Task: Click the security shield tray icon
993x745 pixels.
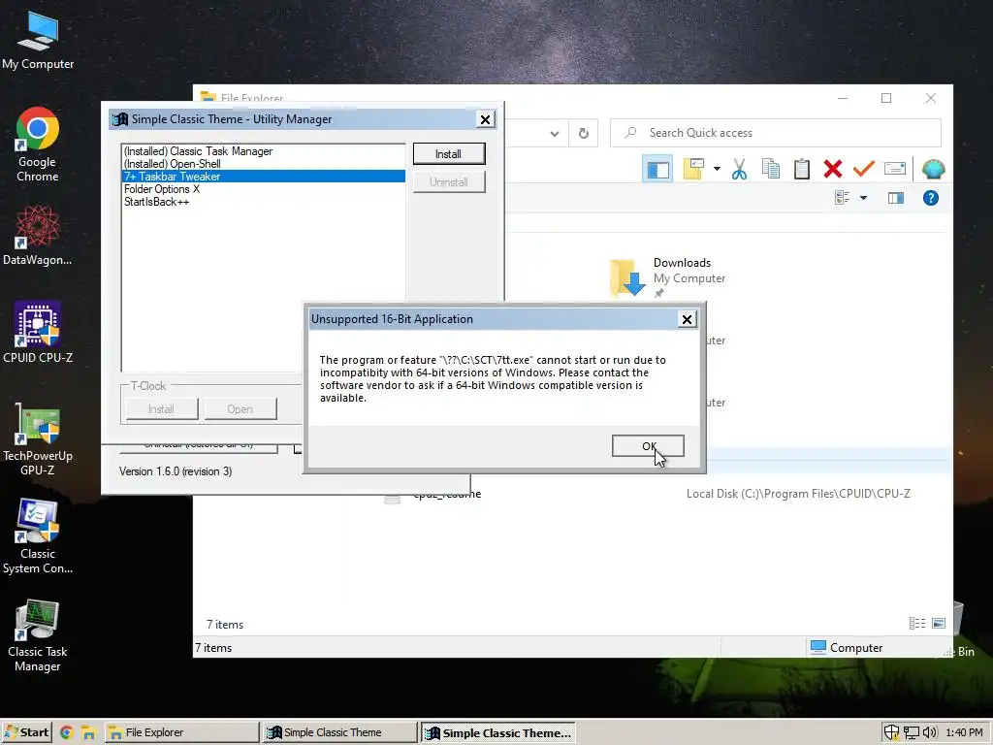Action: [x=891, y=733]
